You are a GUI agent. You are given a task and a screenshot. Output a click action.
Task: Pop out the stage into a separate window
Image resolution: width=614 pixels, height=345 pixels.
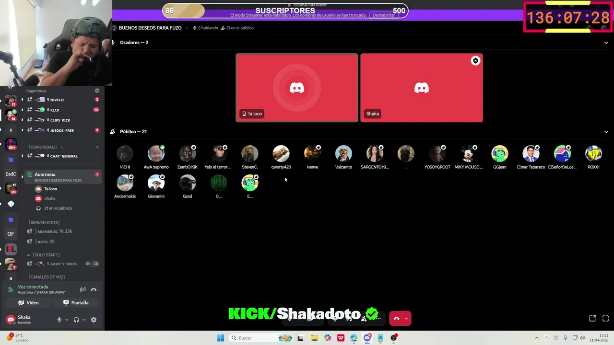point(592,318)
